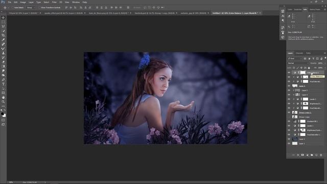Change screen mode via toolbar icon

pos(3,125)
